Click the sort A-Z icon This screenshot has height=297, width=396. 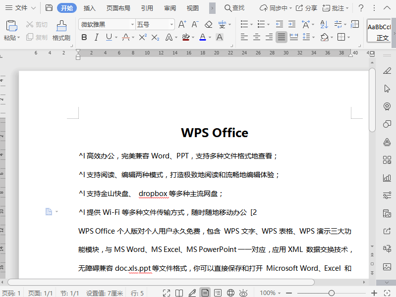[x=324, y=24]
